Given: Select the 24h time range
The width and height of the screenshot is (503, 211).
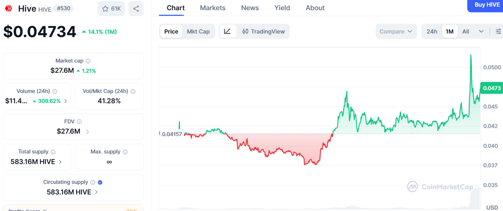Looking at the screenshot, I should [x=432, y=31].
